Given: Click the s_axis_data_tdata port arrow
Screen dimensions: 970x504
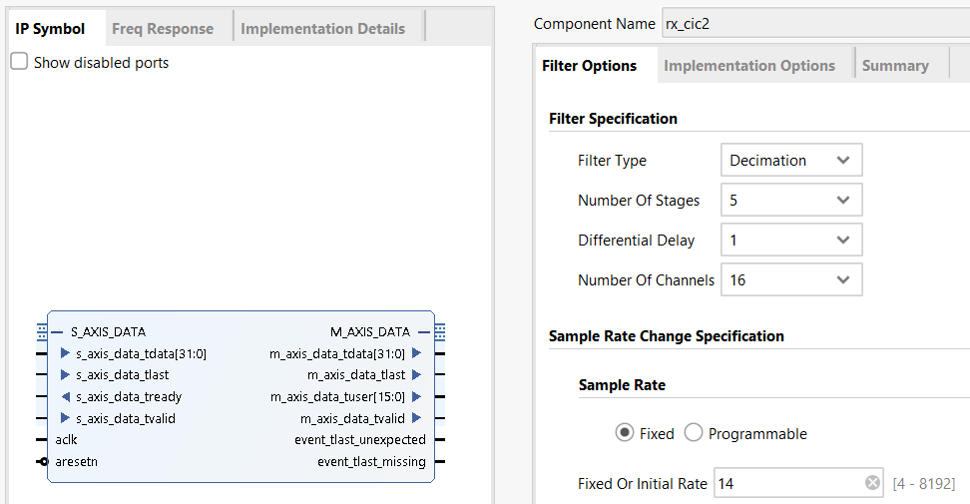Looking at the screenshot, I should [x=65, y=353].
